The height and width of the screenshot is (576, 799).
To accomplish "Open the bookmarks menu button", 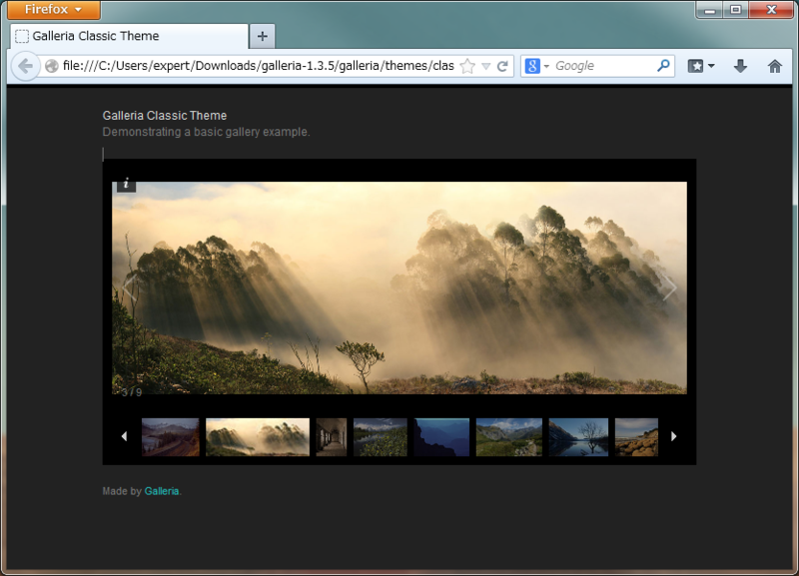I will [701, 66].
